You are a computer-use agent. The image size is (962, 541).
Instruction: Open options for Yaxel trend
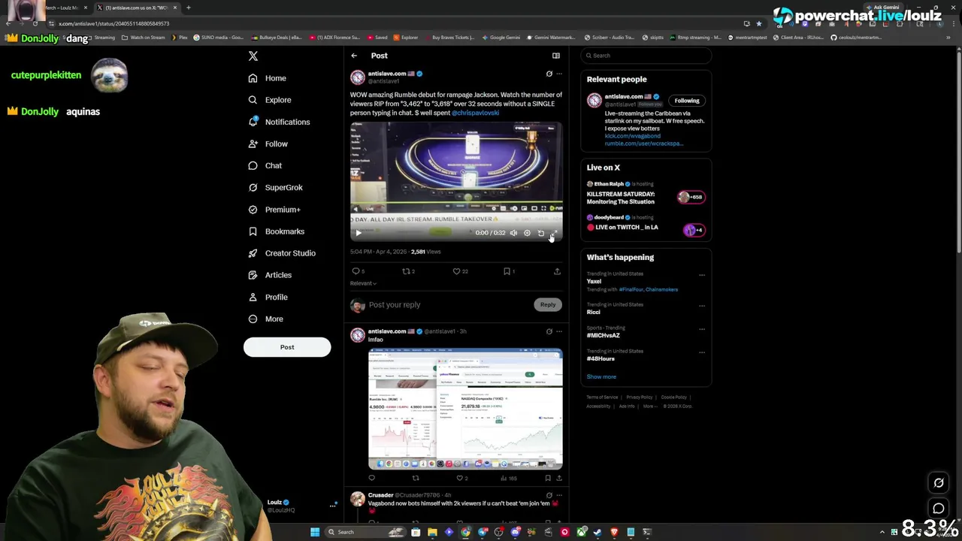click(x=702, y=275)
